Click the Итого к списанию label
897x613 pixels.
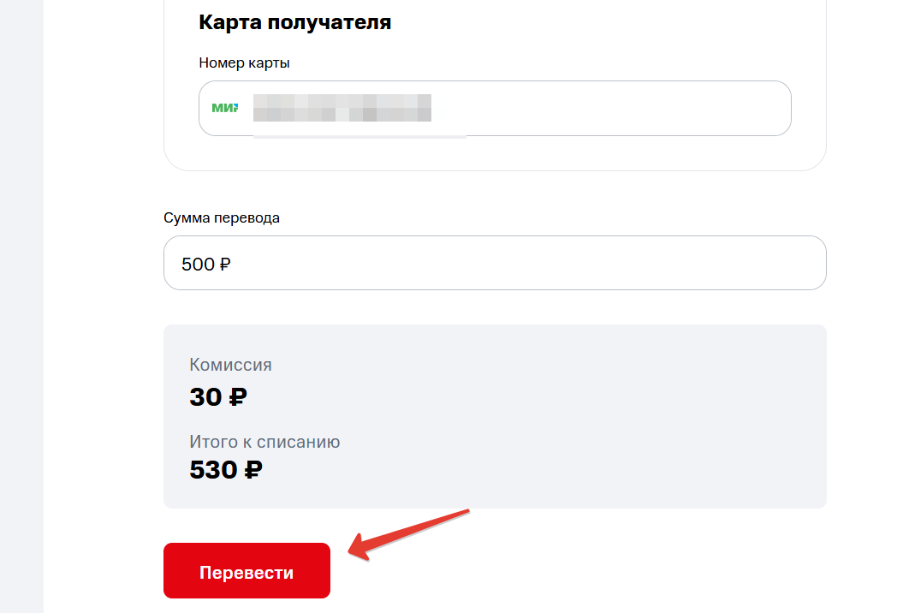tap(264, 442)
